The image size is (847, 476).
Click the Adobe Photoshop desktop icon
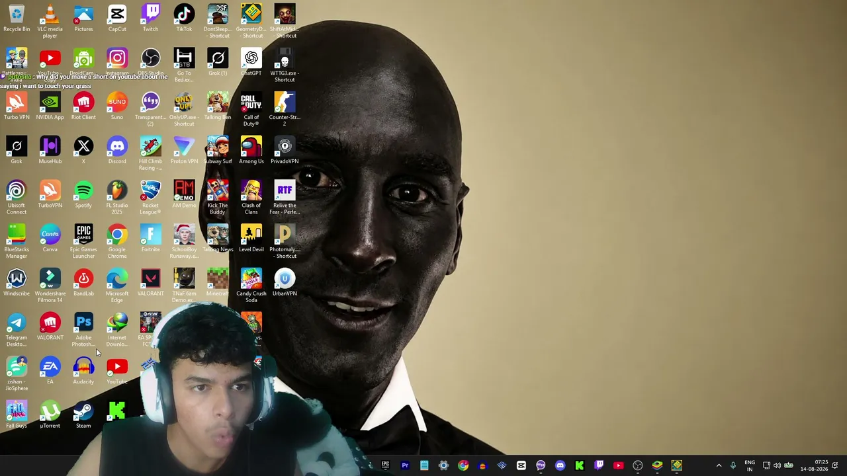tap(83, 329)
